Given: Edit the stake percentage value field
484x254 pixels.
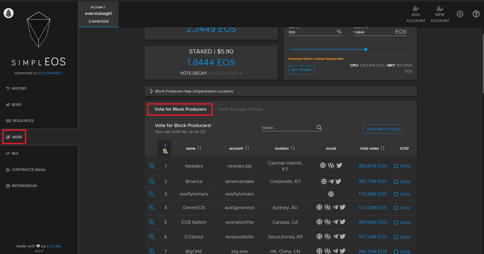Looking at the screenshot, I should [x=315, y=32].
